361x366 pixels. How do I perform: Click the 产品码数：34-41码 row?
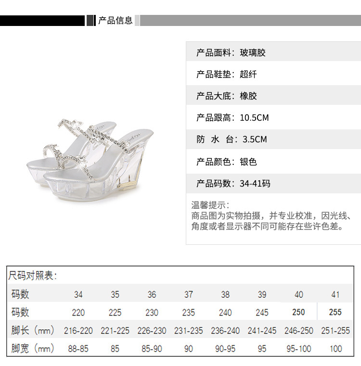click(x=273, y=183)
